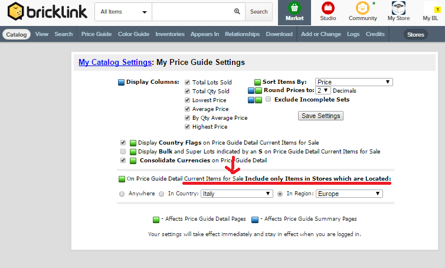
Task: Click the BrickLink logo
Action: coord(47,12)
